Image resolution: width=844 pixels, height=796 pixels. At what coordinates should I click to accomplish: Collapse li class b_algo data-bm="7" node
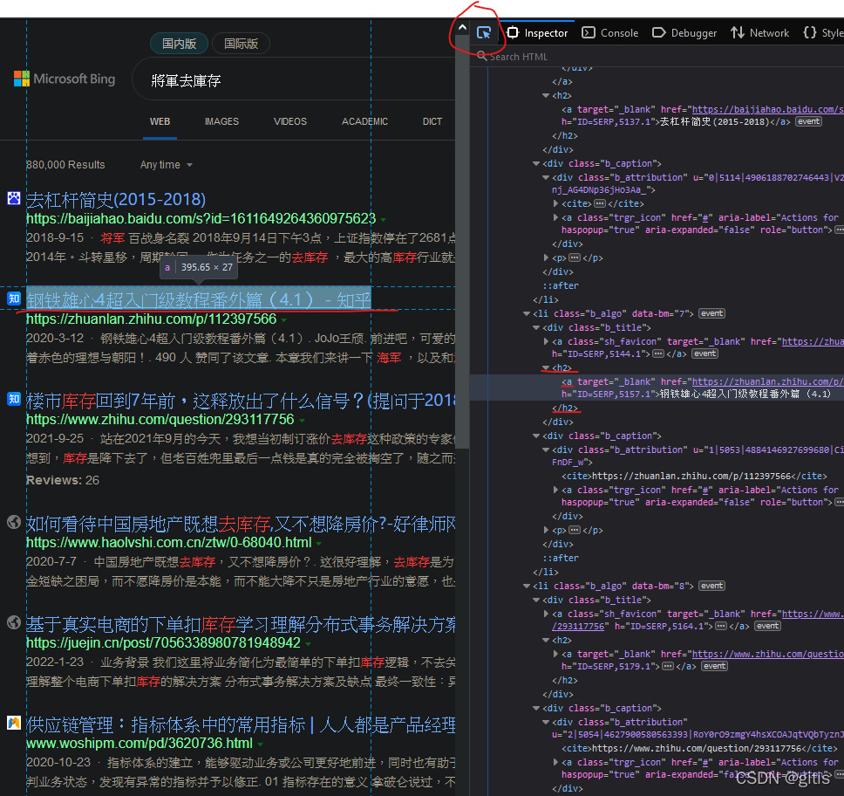click(527, 313)
